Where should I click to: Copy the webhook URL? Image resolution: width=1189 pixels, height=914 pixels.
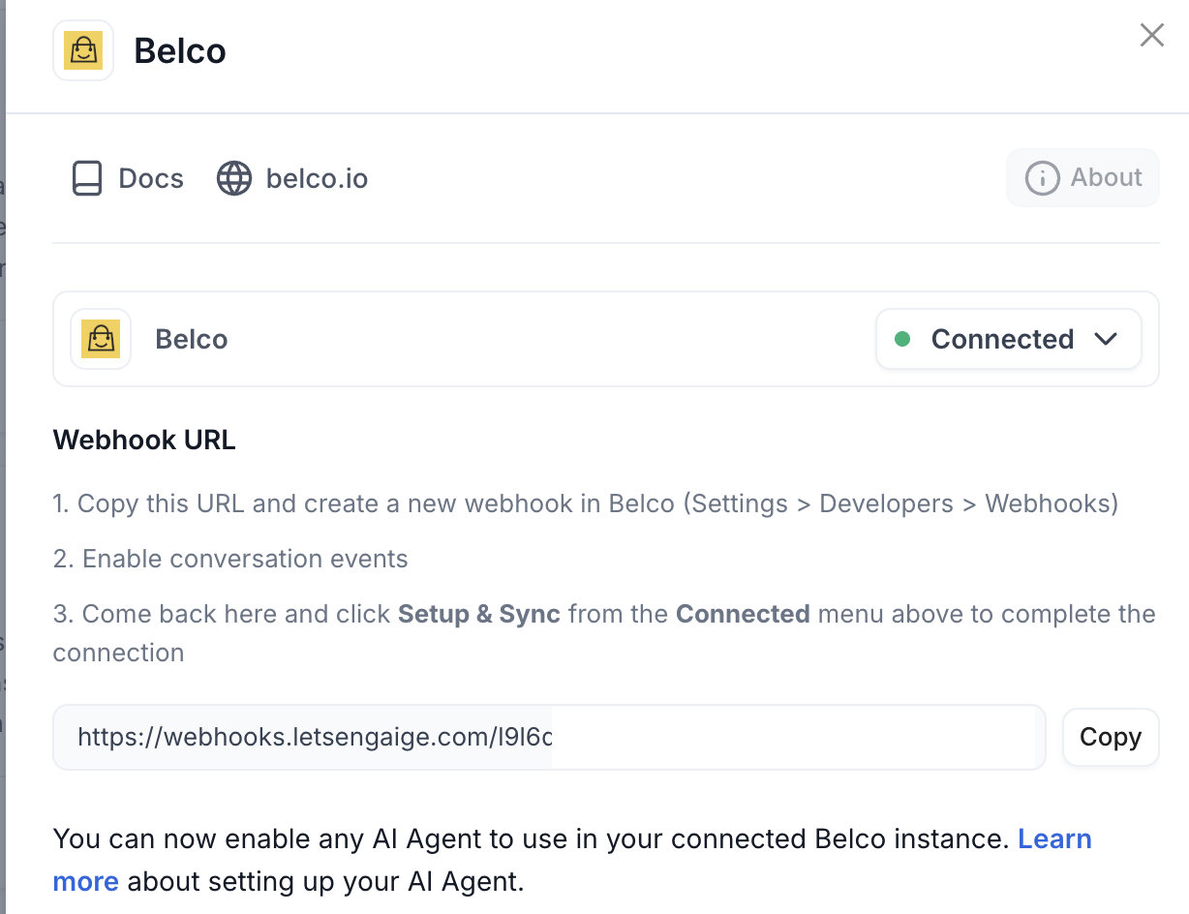click(x=1111, y=737)
